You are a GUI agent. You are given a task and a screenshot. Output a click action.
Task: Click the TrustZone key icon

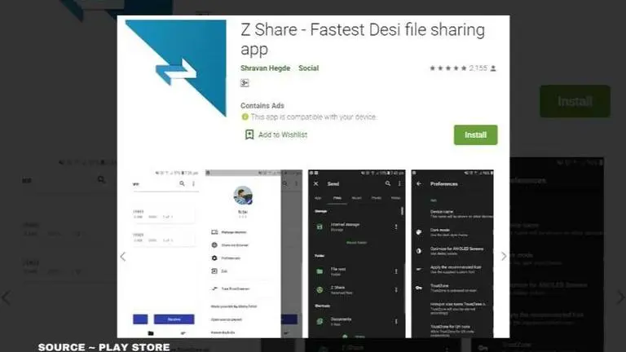click(419, 288)
